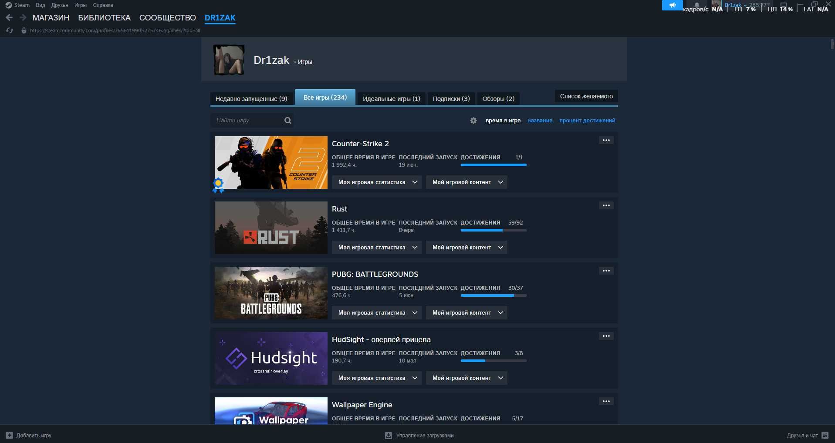Switch to 'Недавно запущенные (9)' tab

tap(251, 99)
